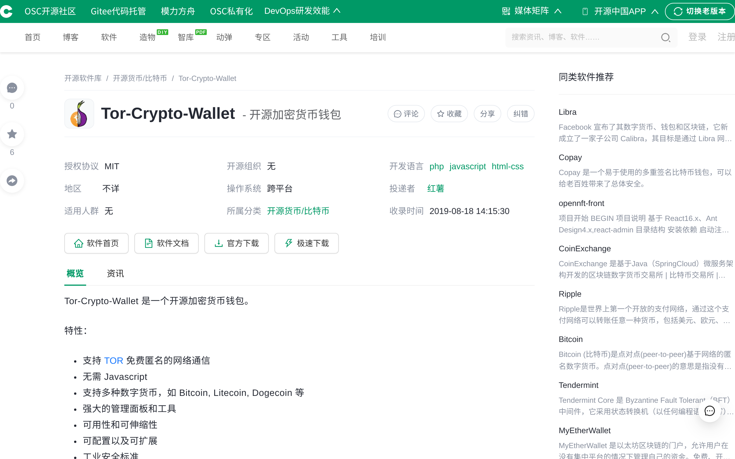Open the sidebar comment bubble icon

12,88
